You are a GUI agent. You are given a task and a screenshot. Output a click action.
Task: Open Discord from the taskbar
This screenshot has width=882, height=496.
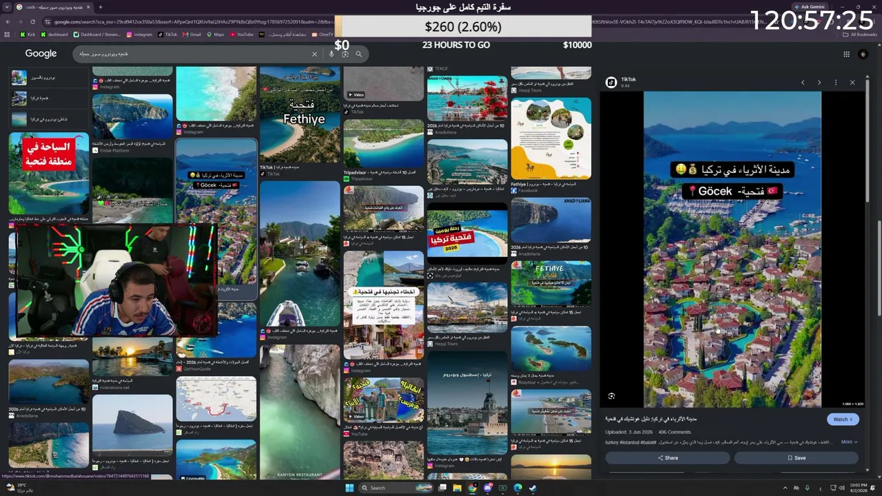pyautogui.click(x=488, y=488)
